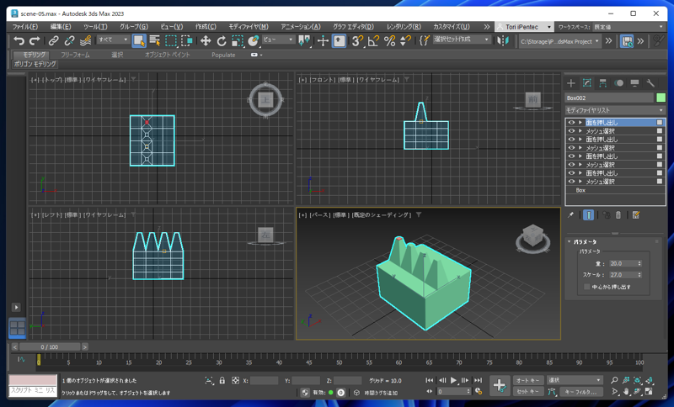
Task: Toggle Show End Result button
Action: coord(588,215)
